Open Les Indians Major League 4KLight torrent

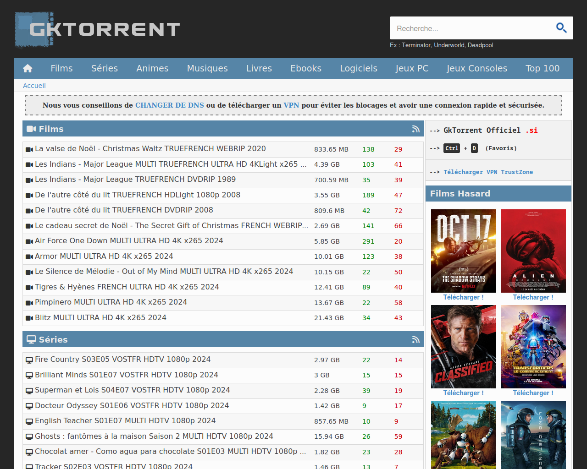click(x=171, y=164)
